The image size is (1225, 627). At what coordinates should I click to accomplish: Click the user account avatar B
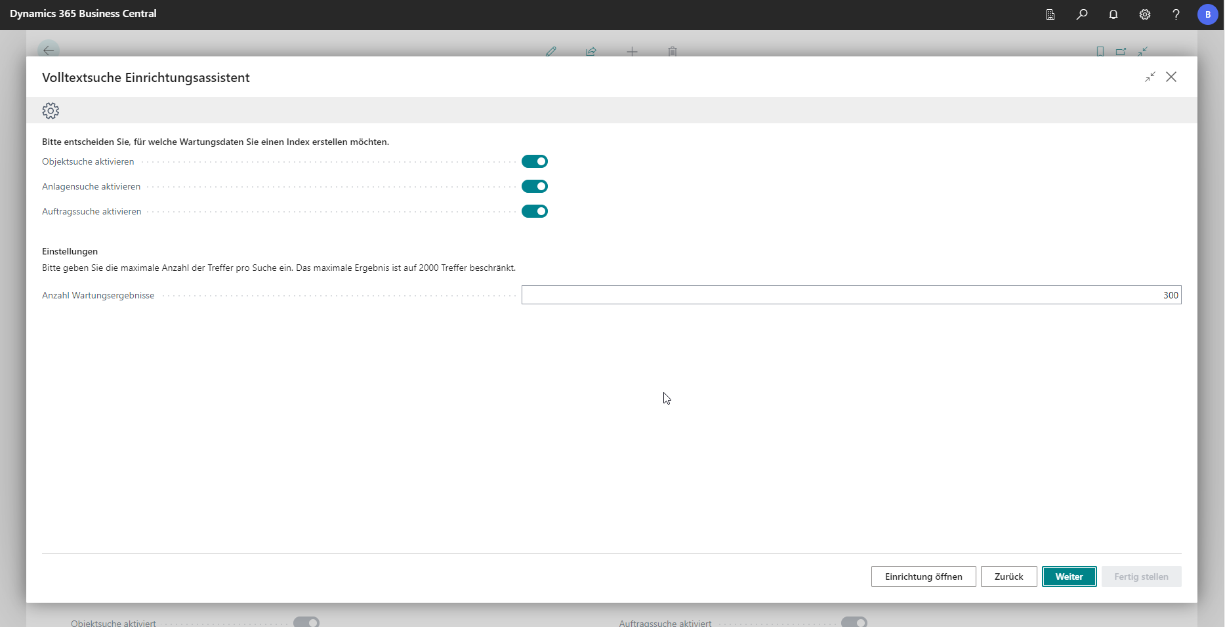pyautogui.click(x=1207, y=14)
